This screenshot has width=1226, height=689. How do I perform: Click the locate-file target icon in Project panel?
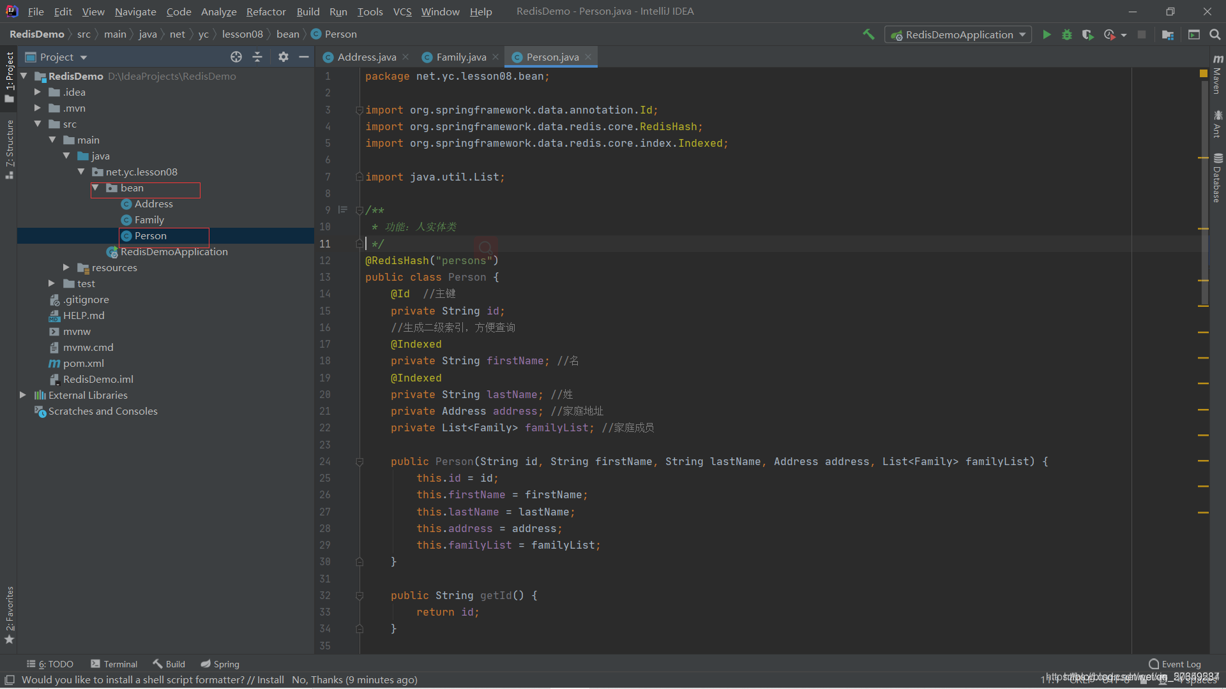click(x=236, y=57)
